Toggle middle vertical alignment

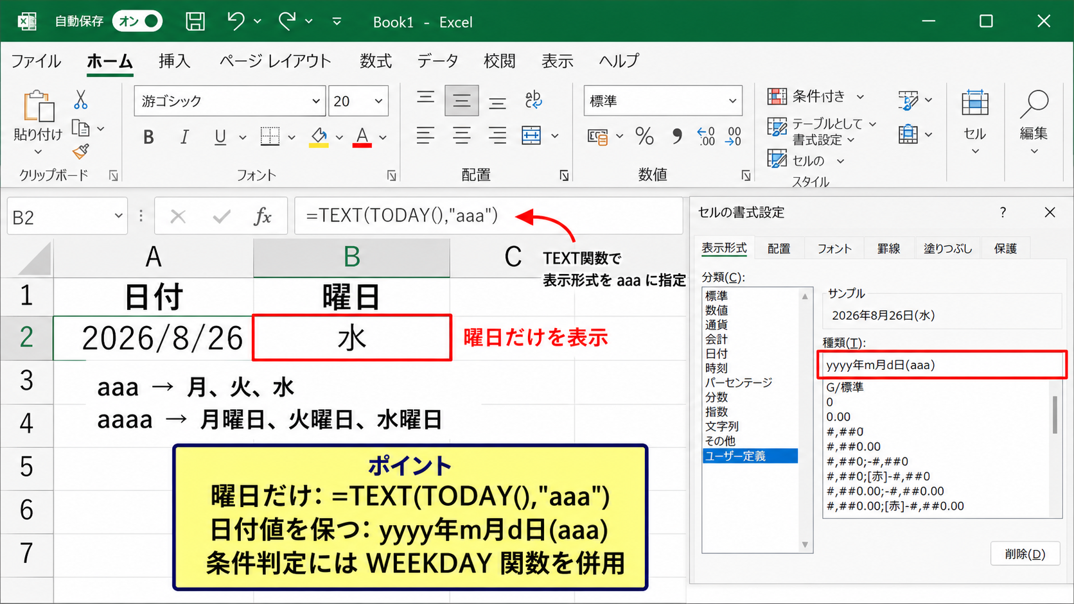coord(462,100)
